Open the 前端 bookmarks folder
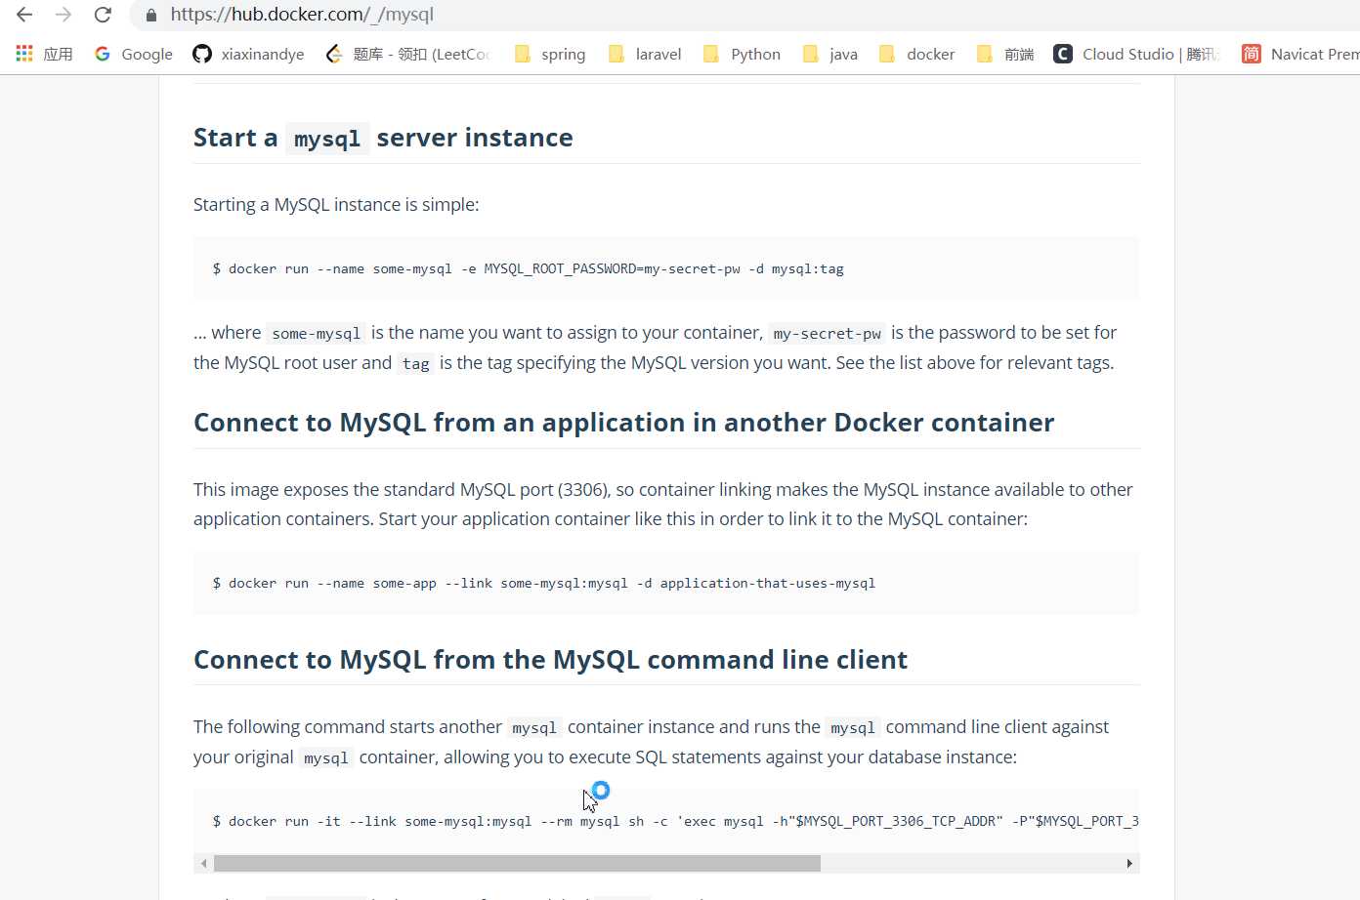1360x900 pixels. click(1005, 54)
